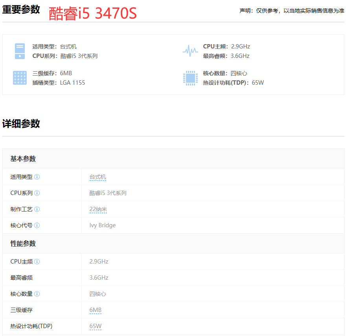Follow the 65W TDP link in table
The height and width of the screenshot is (336, 346).
pos(95,326)
